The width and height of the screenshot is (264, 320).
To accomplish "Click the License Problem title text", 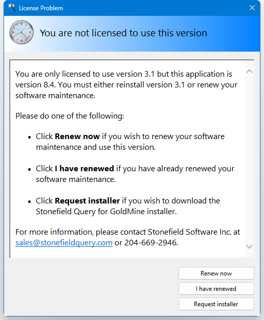I will click(41, 8).
